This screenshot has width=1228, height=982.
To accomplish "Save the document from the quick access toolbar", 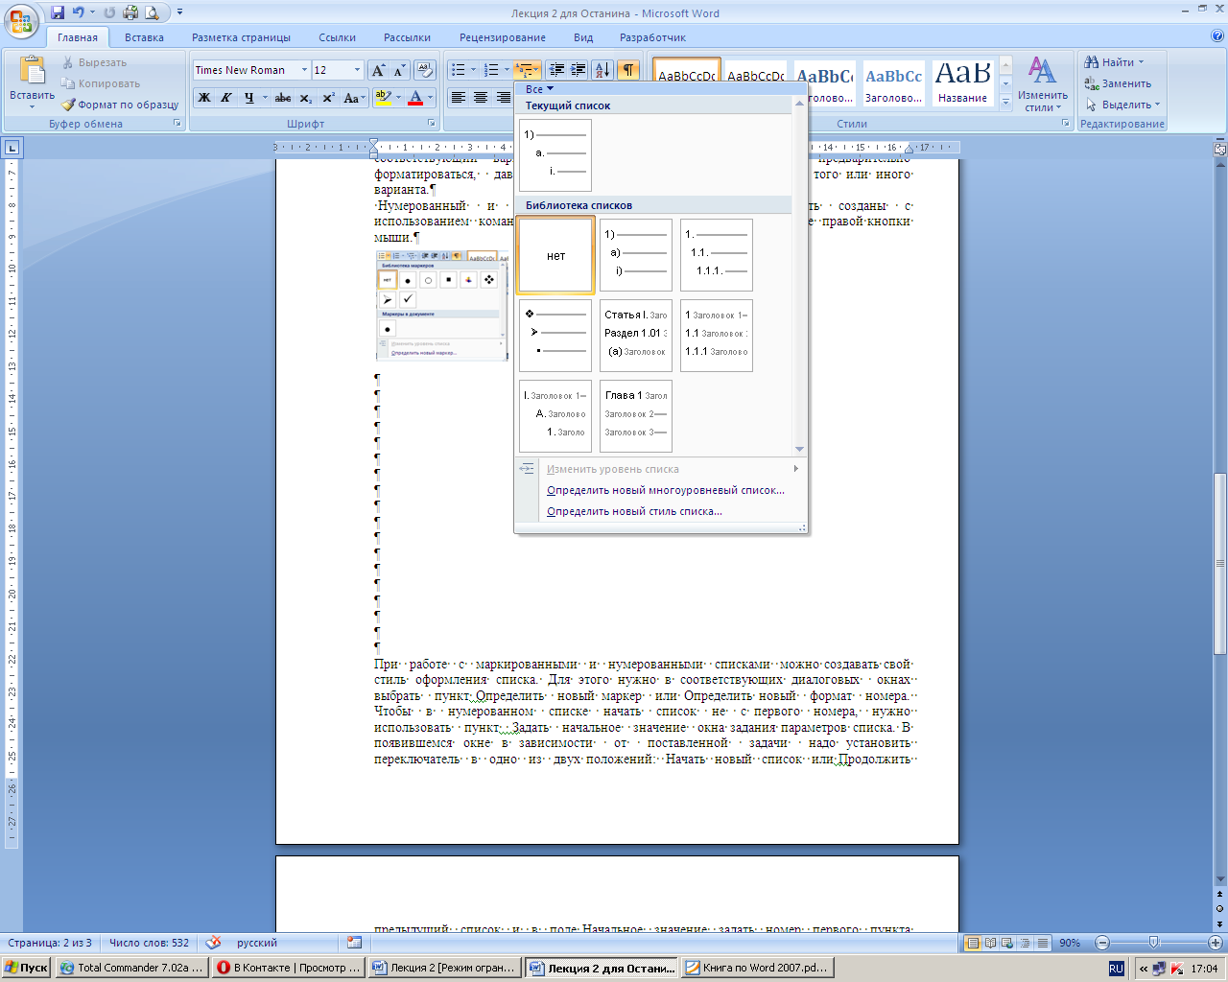I will pos(58,12).
